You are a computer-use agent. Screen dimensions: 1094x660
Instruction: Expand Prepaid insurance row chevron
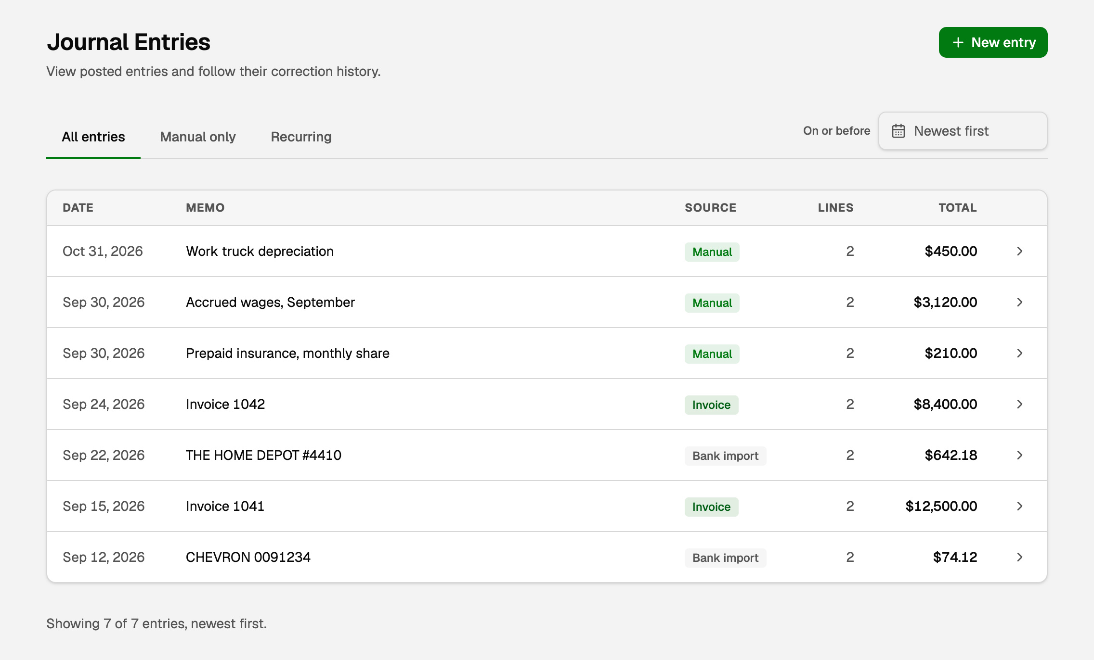tap(1019, 353)
